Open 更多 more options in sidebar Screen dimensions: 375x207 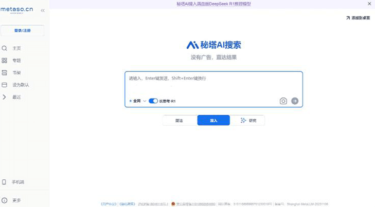point(16,200)
